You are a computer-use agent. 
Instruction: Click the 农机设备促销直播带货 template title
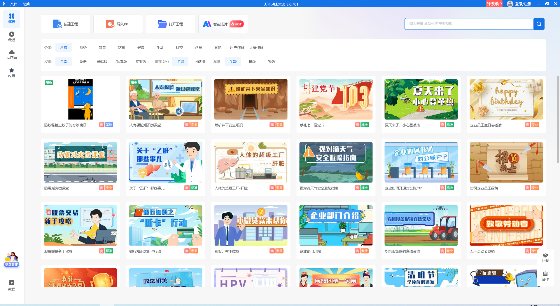(x=402, y=251)
